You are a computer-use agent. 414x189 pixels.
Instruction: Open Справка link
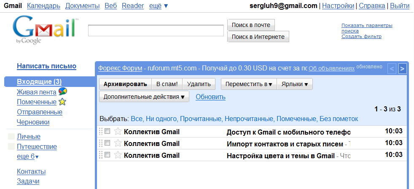tap(372, 6)
